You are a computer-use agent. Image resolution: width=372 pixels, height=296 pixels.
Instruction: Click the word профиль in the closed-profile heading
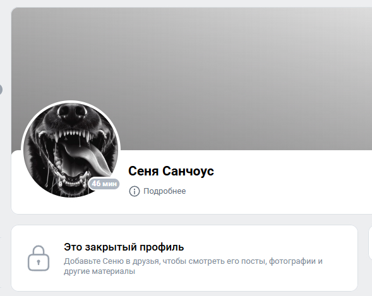[162, 247]
